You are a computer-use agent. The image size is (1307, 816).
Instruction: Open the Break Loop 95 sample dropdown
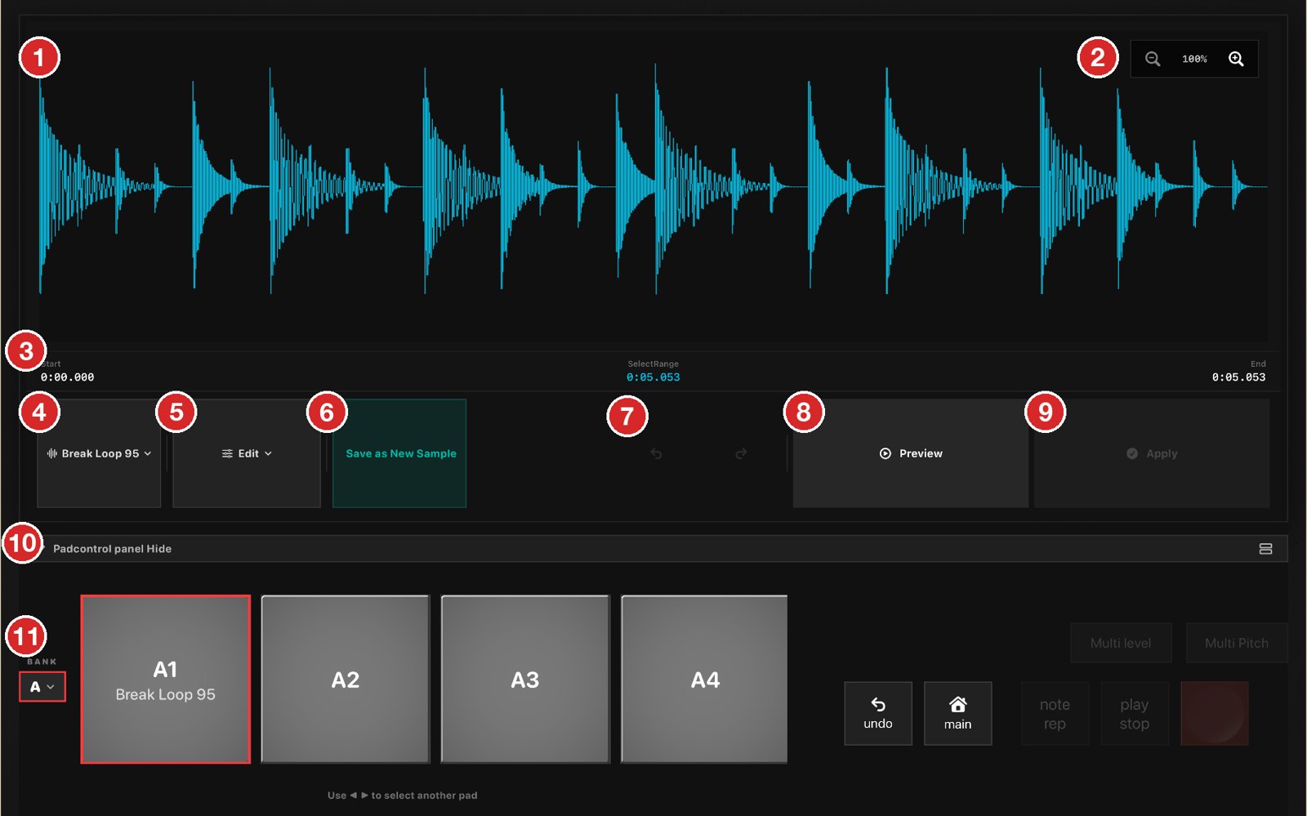(99, 453)
